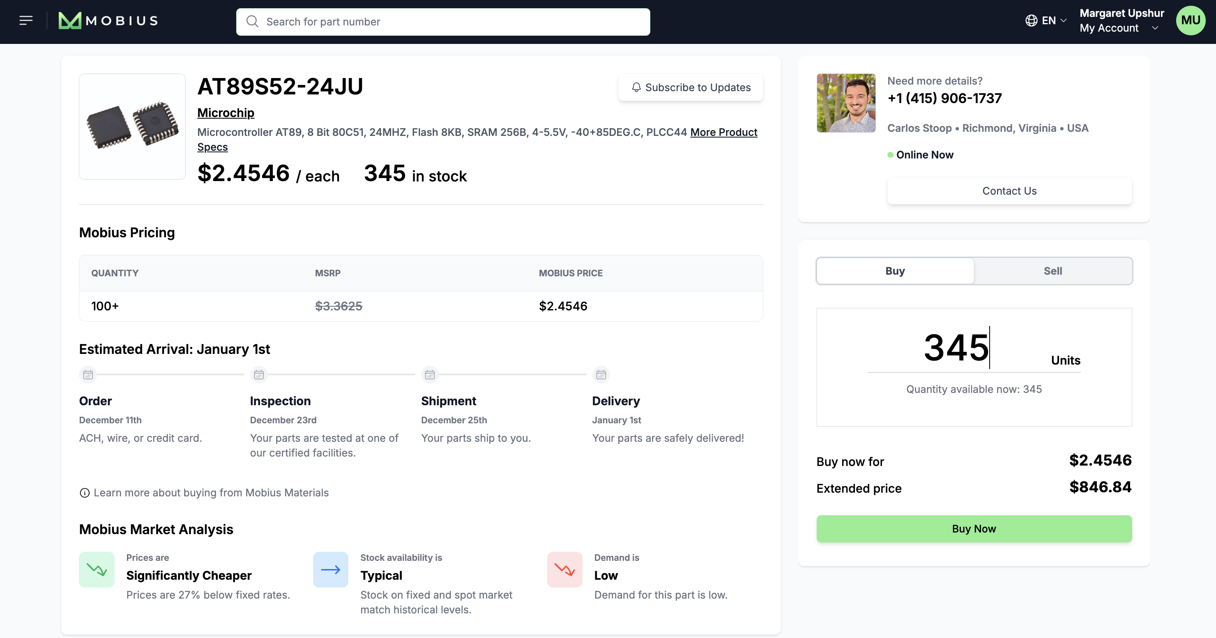The height and width of the screenshot is (638, 1216).
Task: Click the Shipment step calendar icon
Action: tap(430, 375)
